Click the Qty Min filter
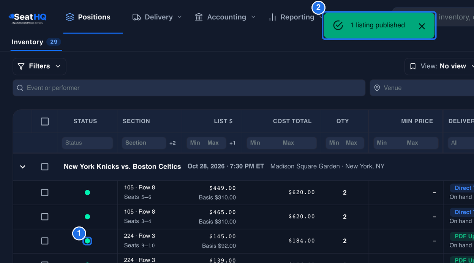The image size is (474, 263). (334, 143)
